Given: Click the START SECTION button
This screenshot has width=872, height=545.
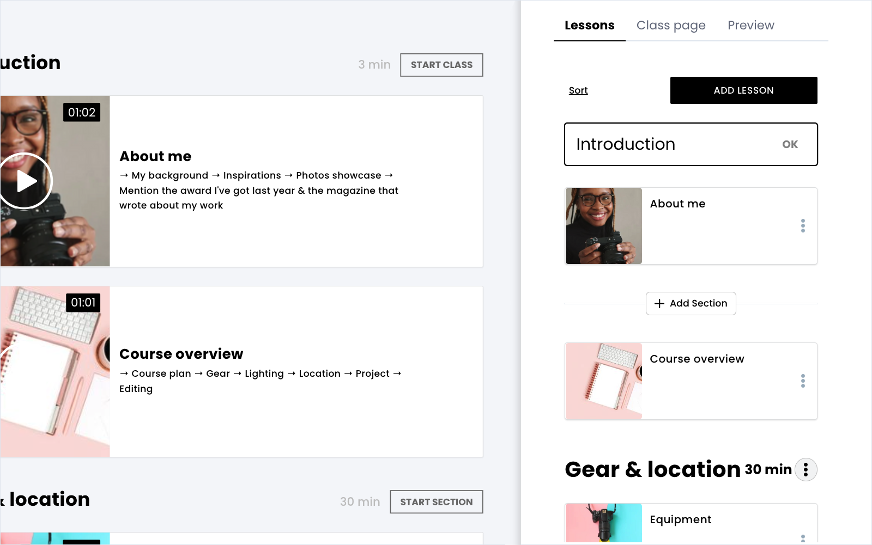Looking at the screenshot, I should pyautogui.click(x=436, y=502).
